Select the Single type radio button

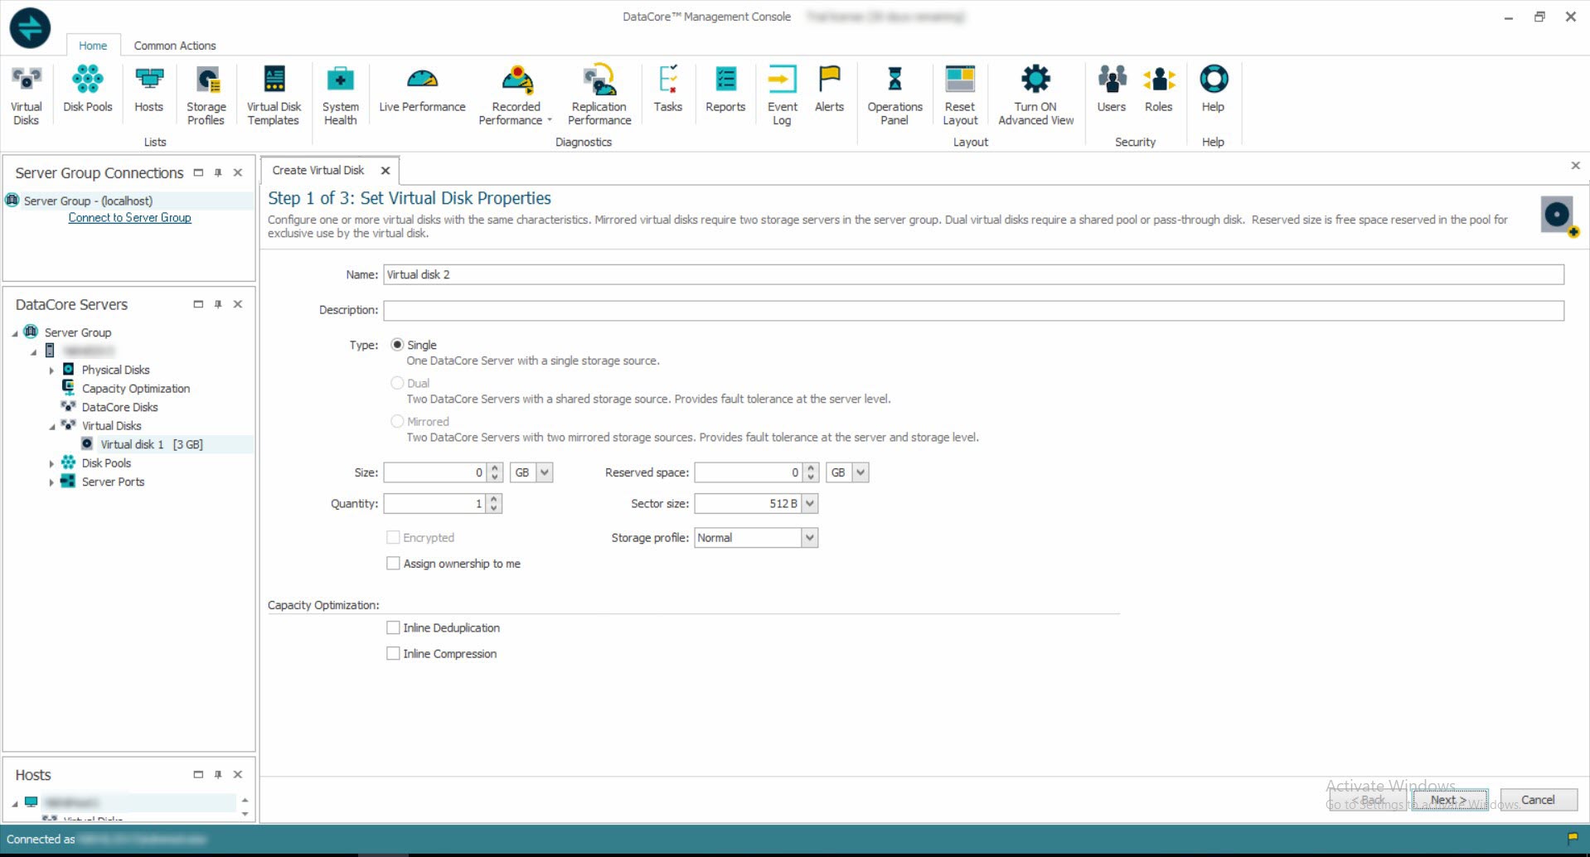398,345
